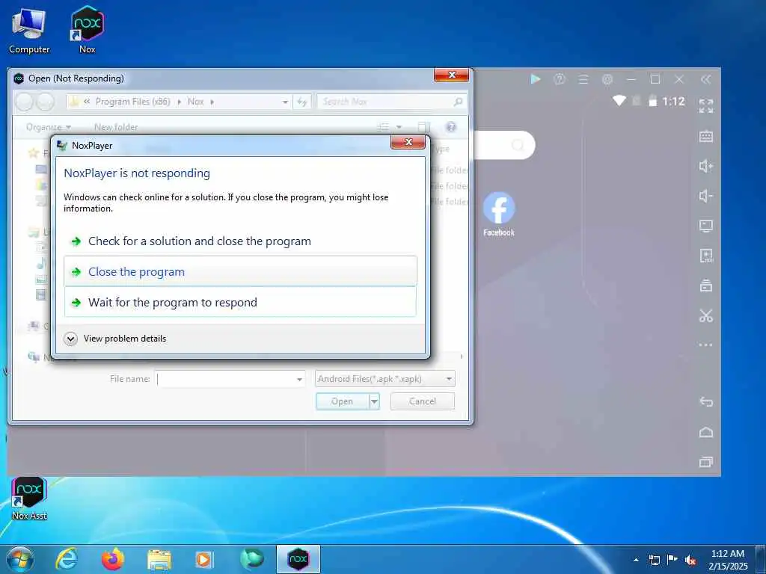Click the Program Files (x86) breadcrumb
The width and height of the screenshot is (766, 574).
click(x=133, y=102)
